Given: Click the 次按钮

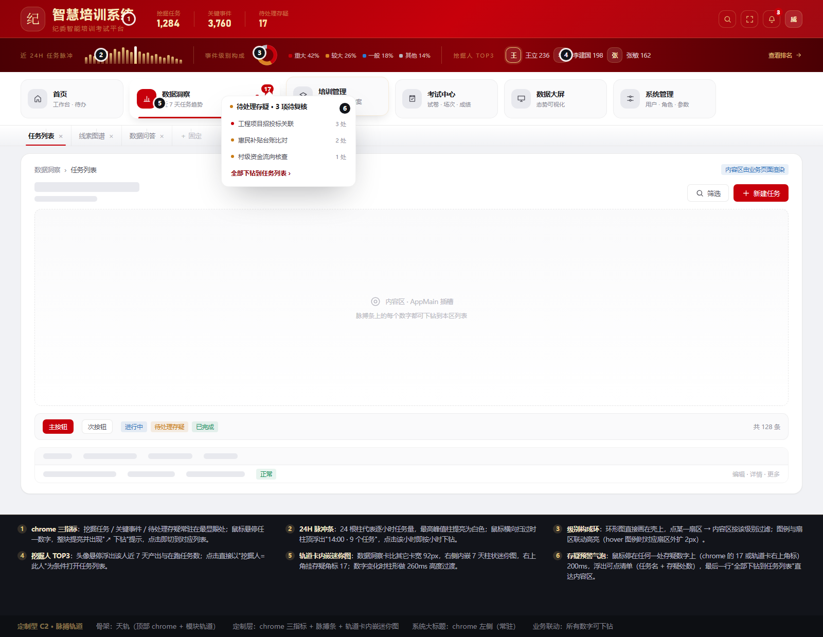Looking at the screenshot, I should [x=97, y=427].
